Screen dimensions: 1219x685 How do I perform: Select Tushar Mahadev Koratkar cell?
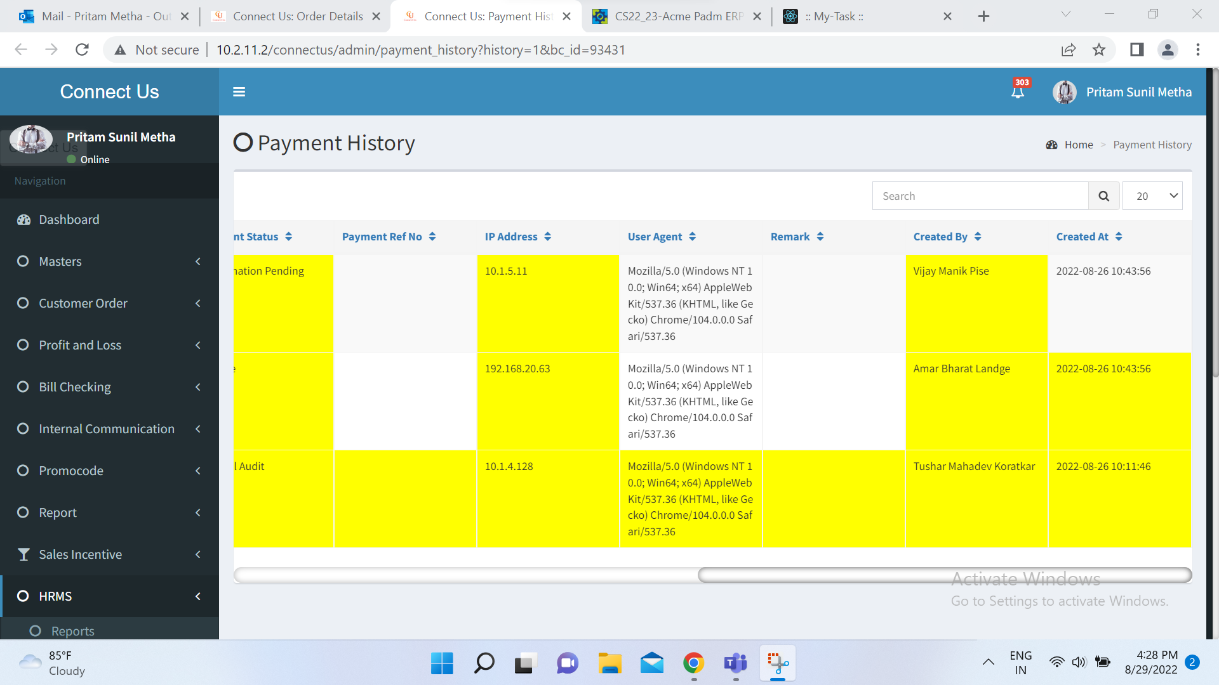(976, 499)
